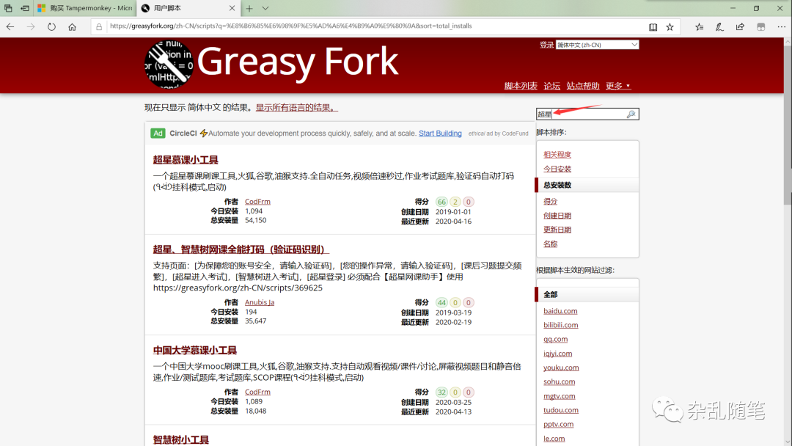The width and height of the screenshot is (792, 446).
Task: Sort scripts by 今日安装
Action: [557, 169]
